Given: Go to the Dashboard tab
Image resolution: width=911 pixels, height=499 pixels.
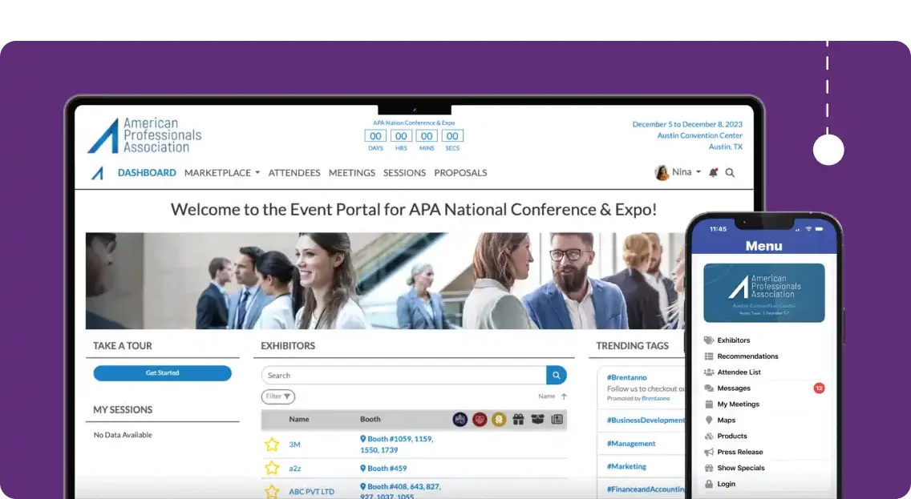Looking at the screenshot, I should (147, 173).
